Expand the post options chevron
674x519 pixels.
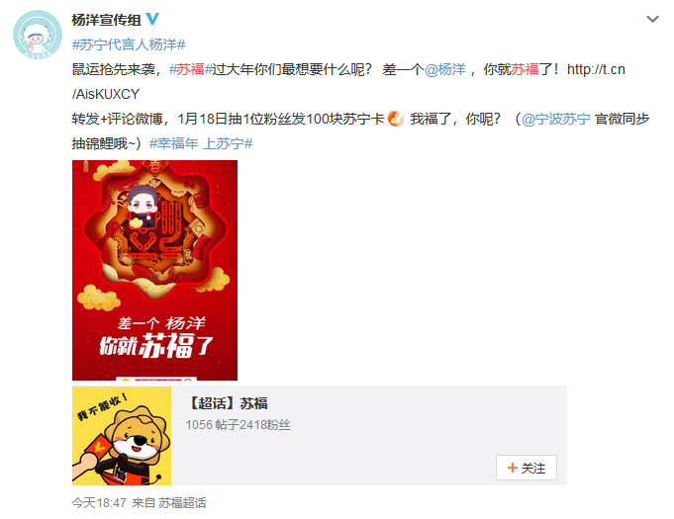click(652, 20)
